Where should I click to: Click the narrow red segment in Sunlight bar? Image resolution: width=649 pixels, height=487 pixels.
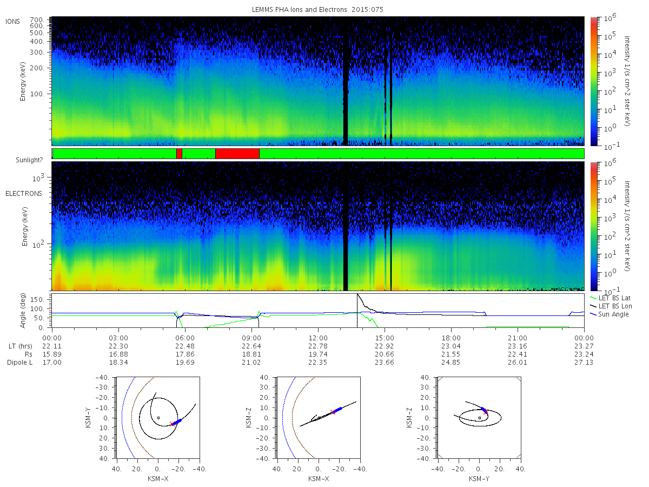point(179,154)
